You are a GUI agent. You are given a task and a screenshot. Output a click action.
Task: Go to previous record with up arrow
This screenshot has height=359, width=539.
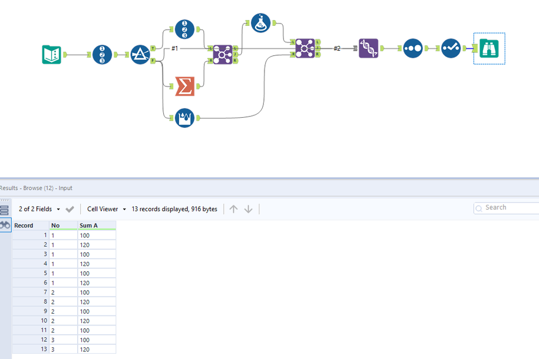(233, 209)
